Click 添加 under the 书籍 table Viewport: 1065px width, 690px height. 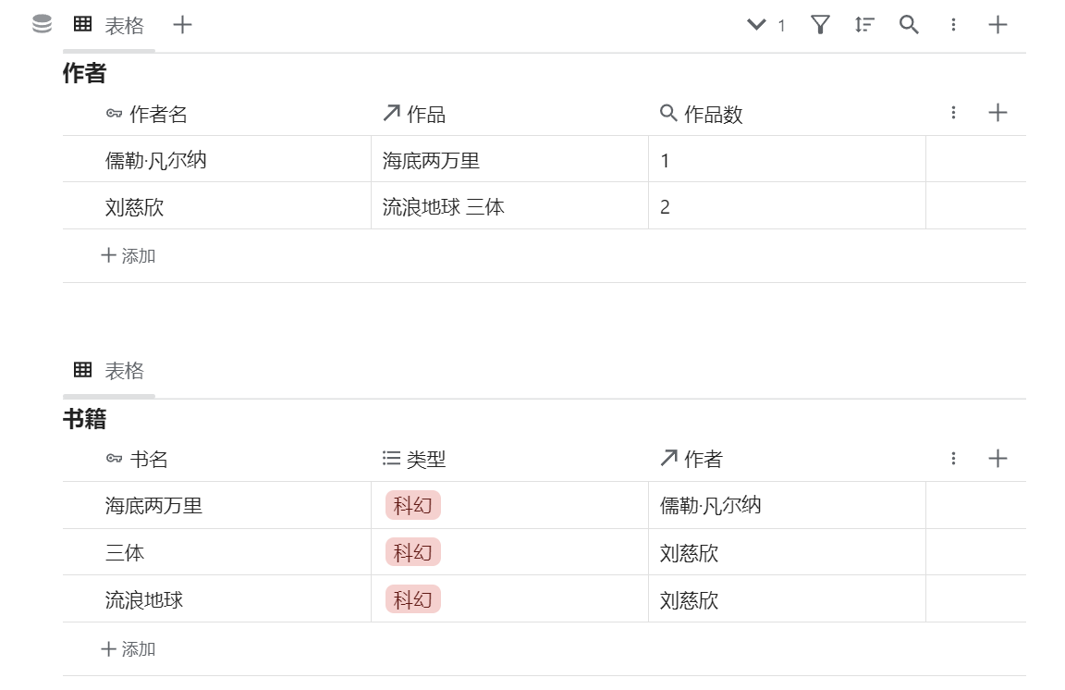pyautogui.click(x=129, y=649)
